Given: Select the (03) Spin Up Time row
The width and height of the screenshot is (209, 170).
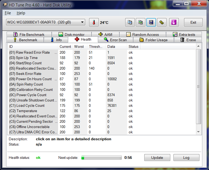Looking at the screenshot, I should pos(102,58).
